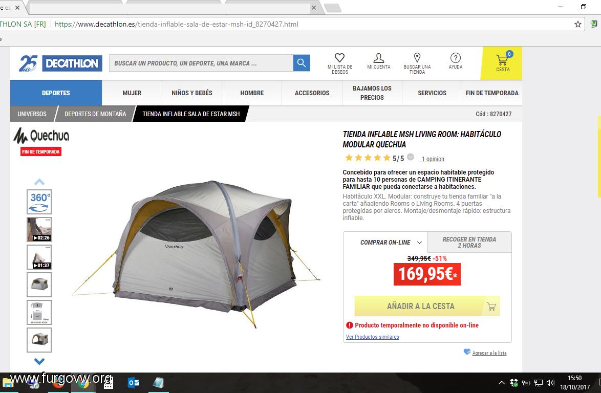Viewport: 601px width, 393px height.
Task: Open Outlook from the taskbar
Action: point(134,382)
